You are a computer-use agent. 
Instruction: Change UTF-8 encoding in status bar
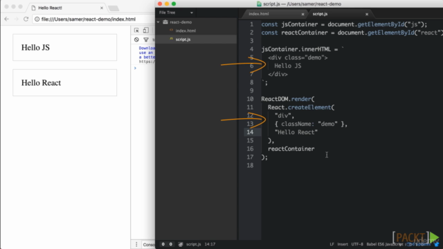click(x=357, y=244)
